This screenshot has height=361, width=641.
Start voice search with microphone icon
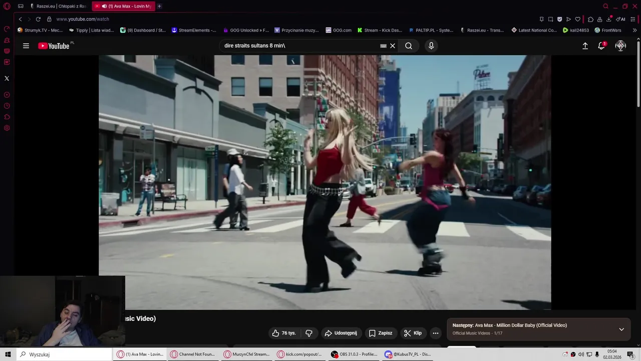pos(431,46)
